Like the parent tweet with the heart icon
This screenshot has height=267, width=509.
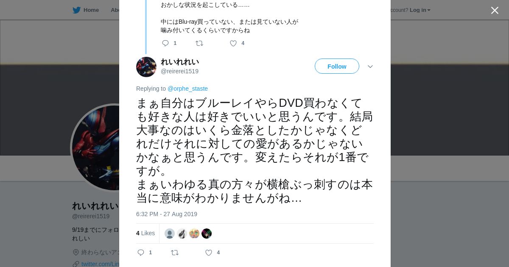[x=233, y=43]
